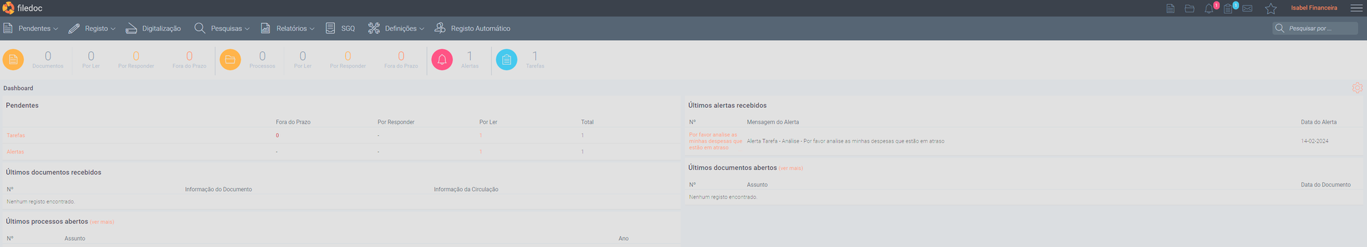Click the filedoc logo

pos(23,8)
